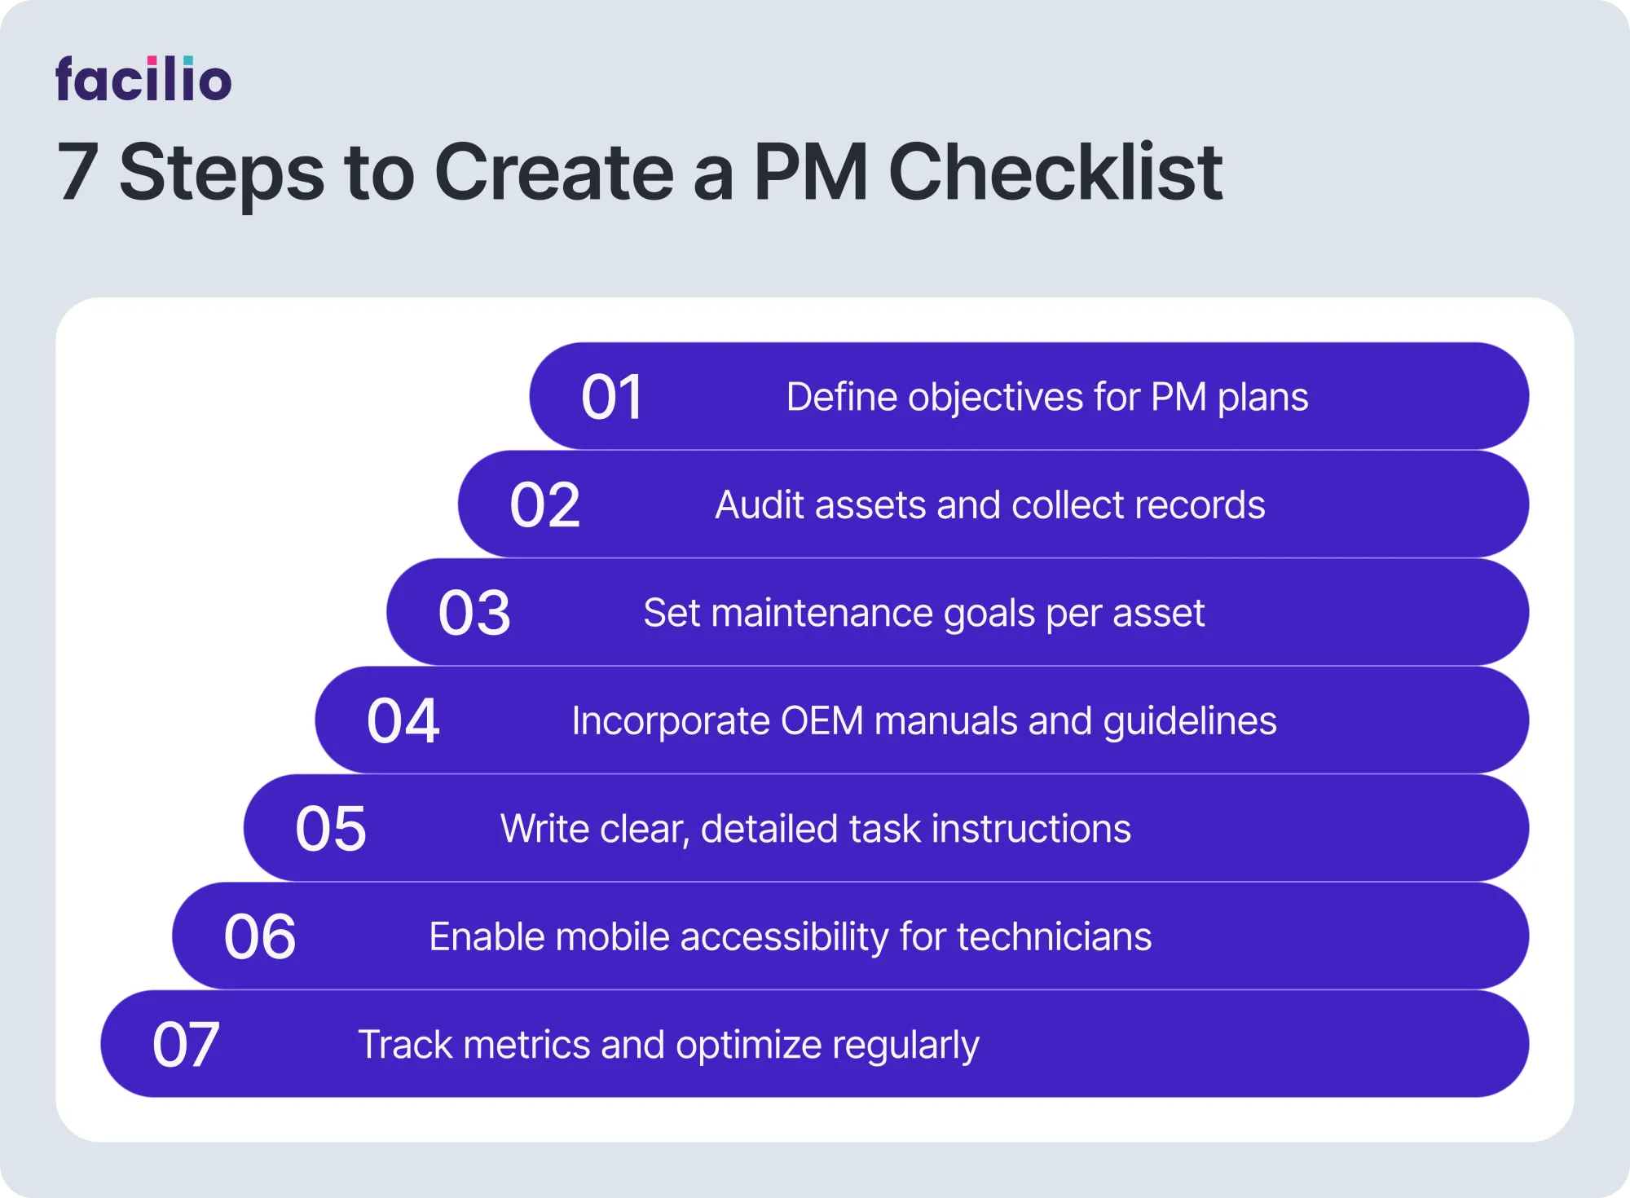Open 'Set maintenance goals per asset'
Viewport: 1630px width, 1198px height.
923,613
